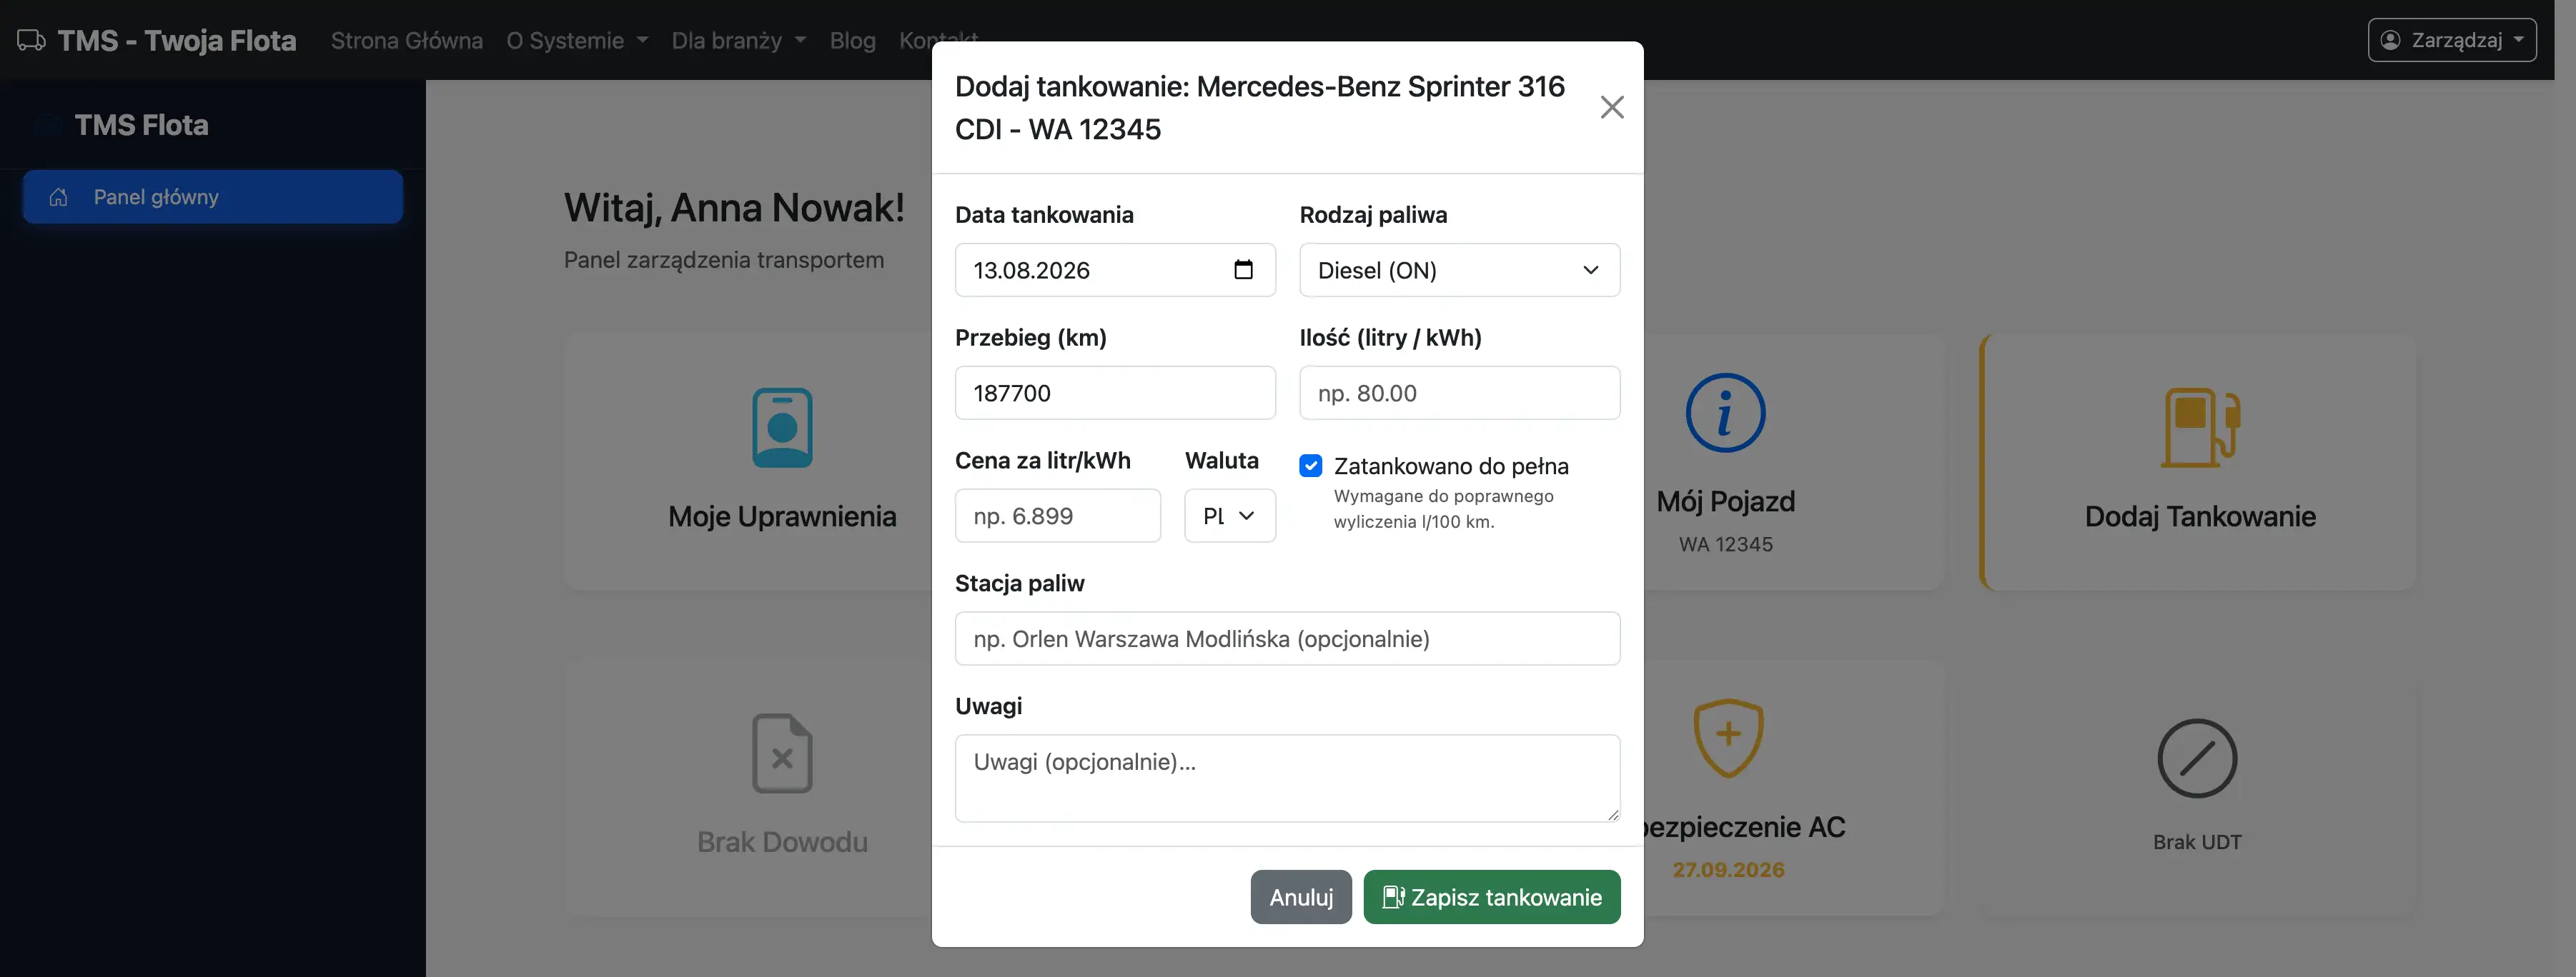Viewport: 2576px width, 977px height.
Task: Click the Ilość litry input field
Action: (x=1459, y=393)
